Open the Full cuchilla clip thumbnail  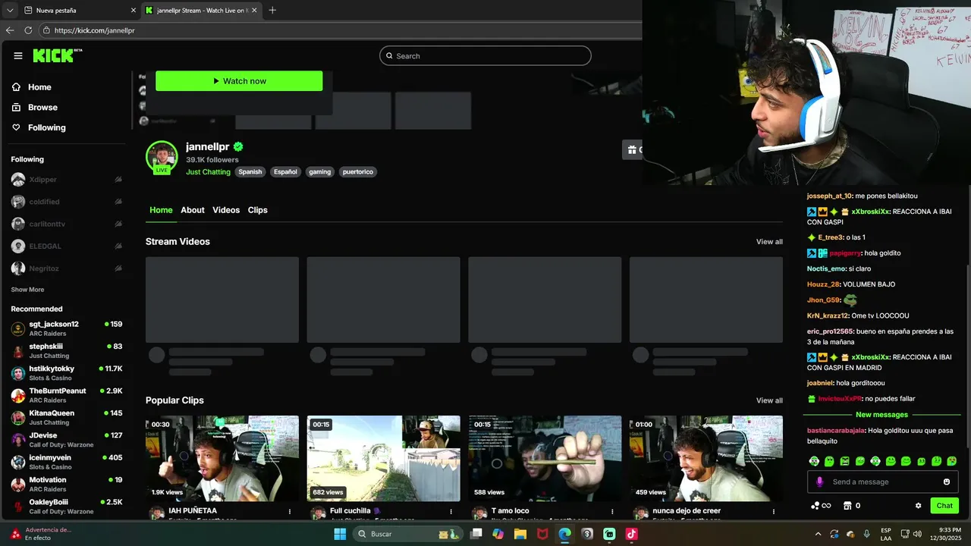click(384, 458)
